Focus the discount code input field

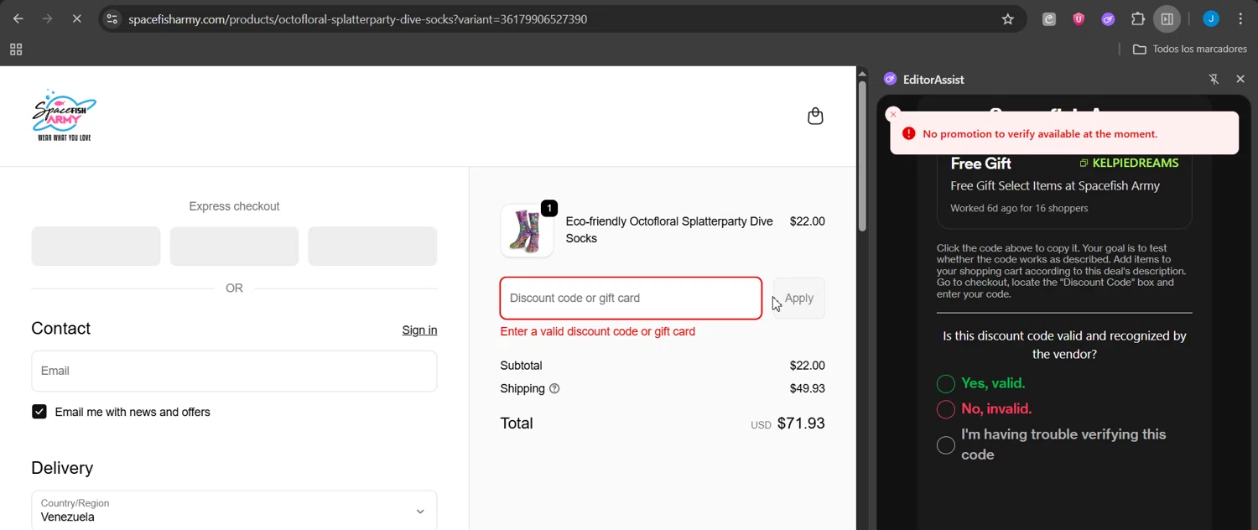631,298
